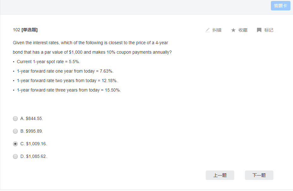
Task: Go to next question with 下一题
Action: [259, 175]
